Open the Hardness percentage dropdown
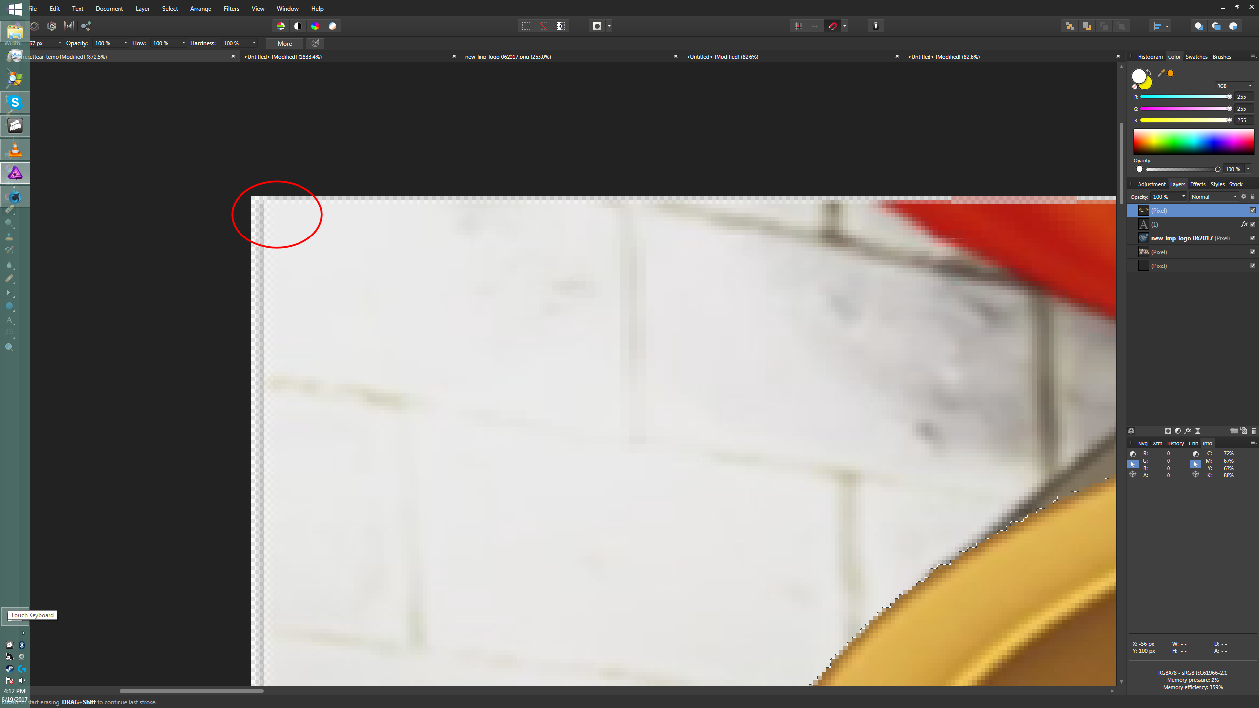1259x708 pixels. click(x=254, y=43)
